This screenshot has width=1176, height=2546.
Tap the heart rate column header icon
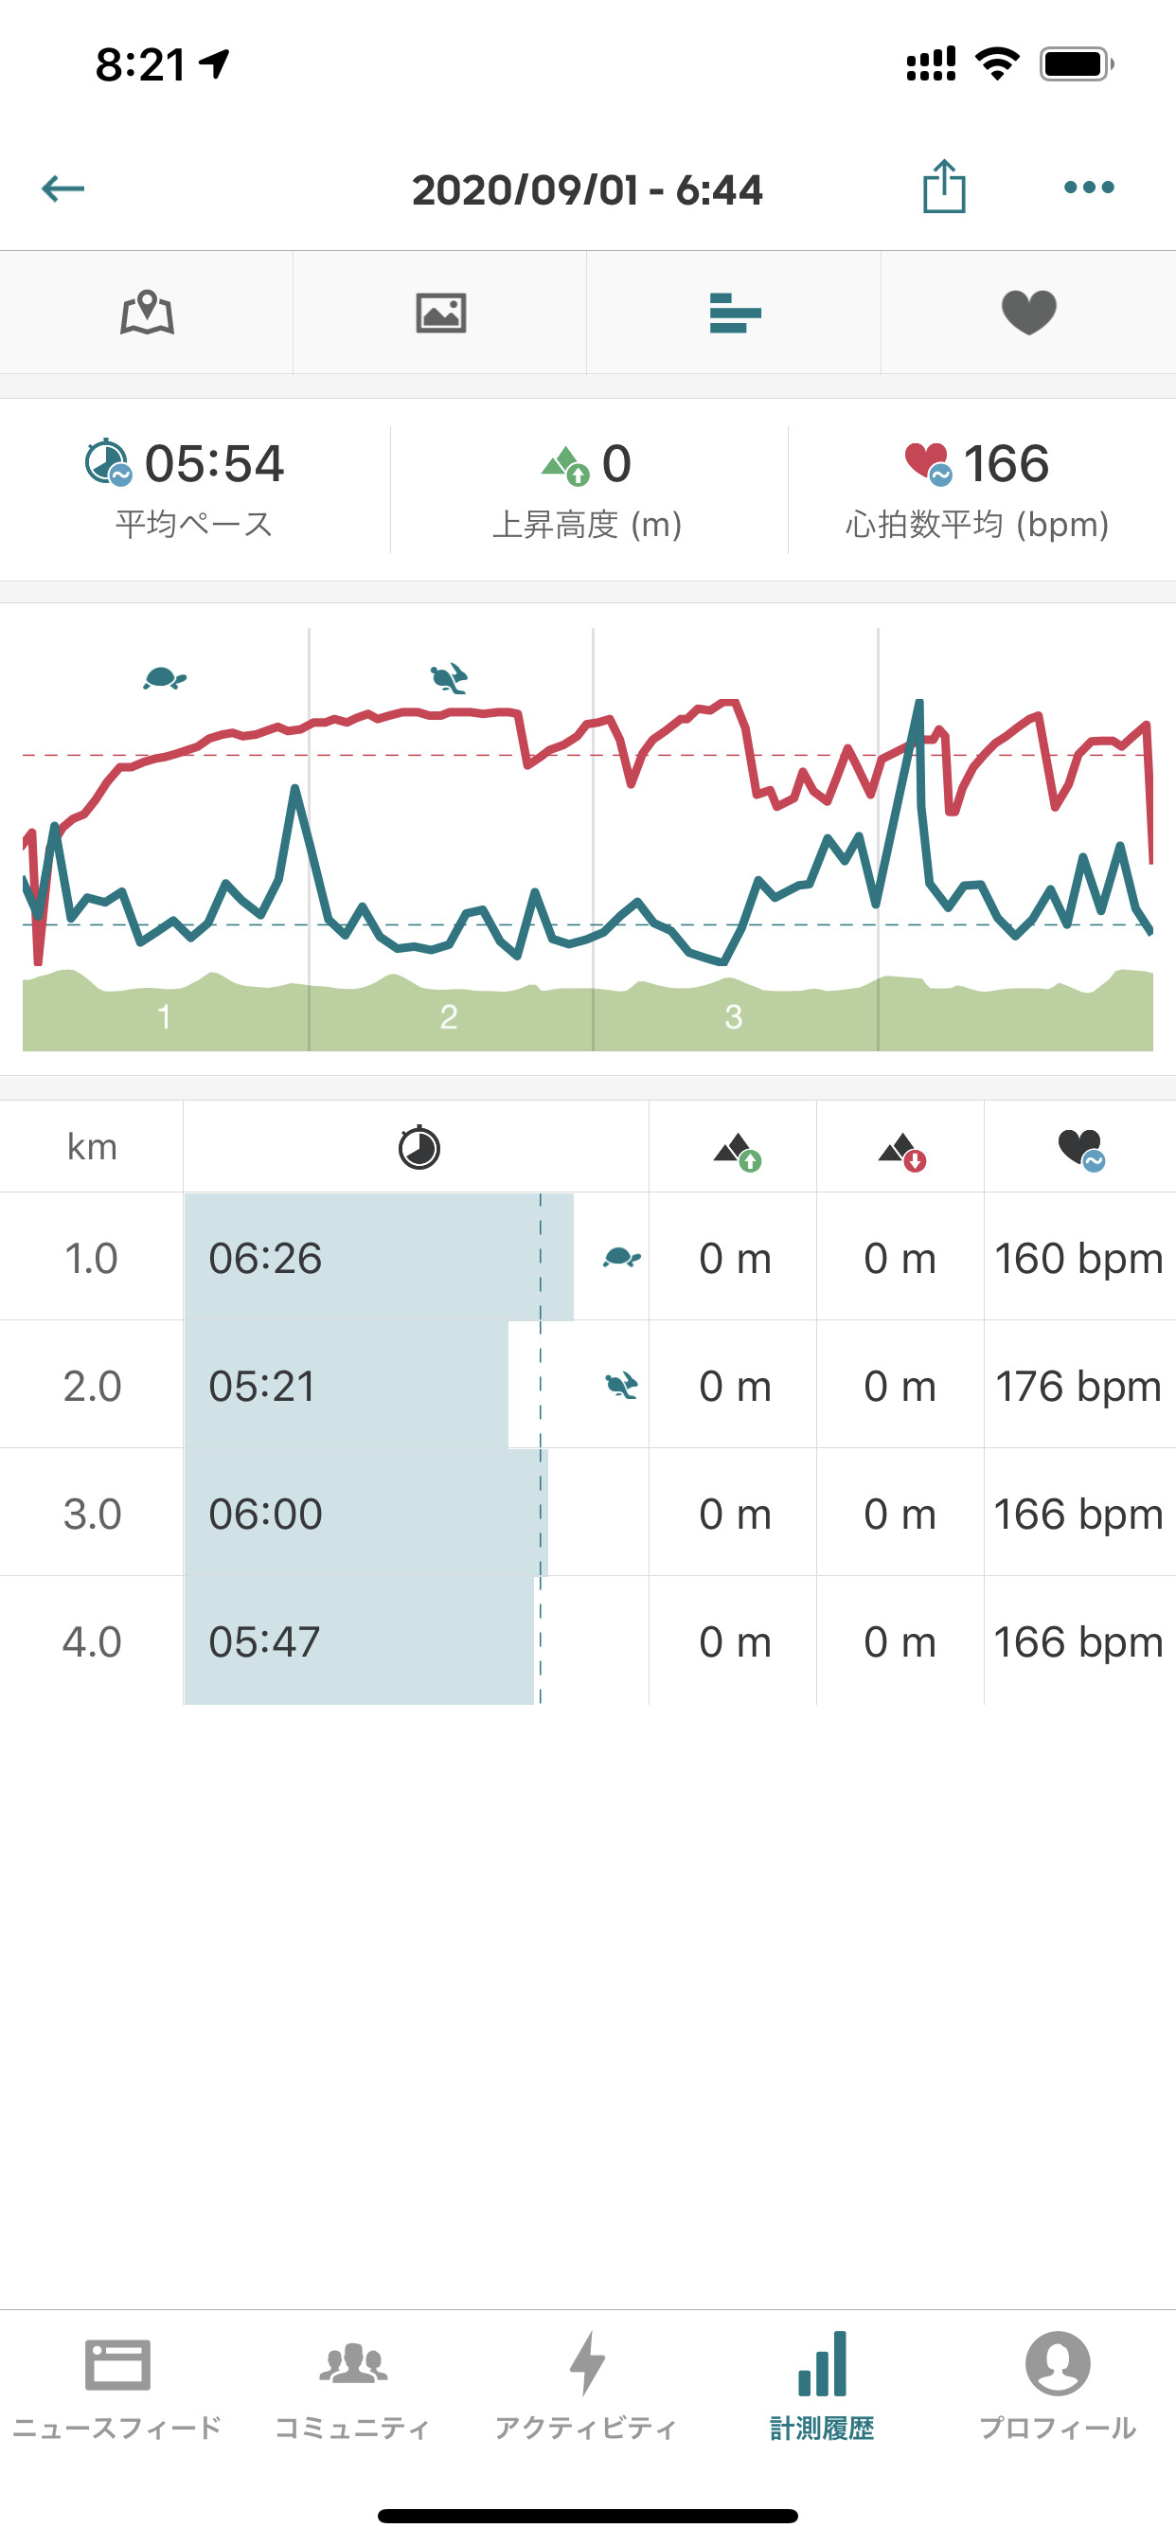click(1080, 1149)
